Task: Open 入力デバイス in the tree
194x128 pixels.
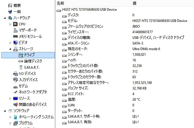Action: pos(28,80)
